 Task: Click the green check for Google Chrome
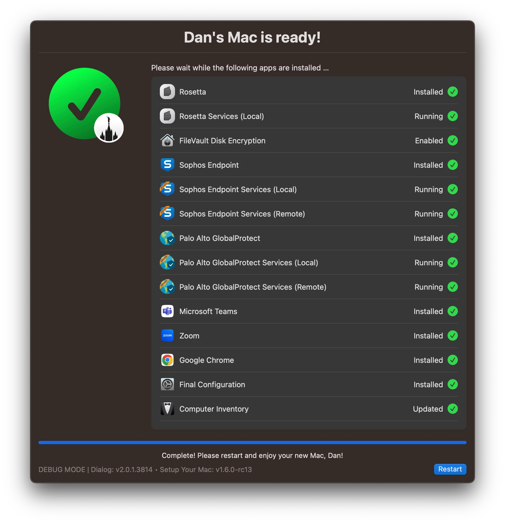click(x=452, y=360)
